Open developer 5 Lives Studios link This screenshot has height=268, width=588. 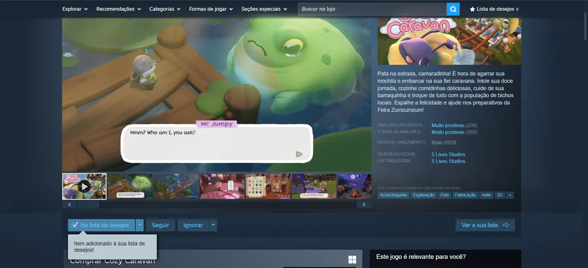click(448, 154)
